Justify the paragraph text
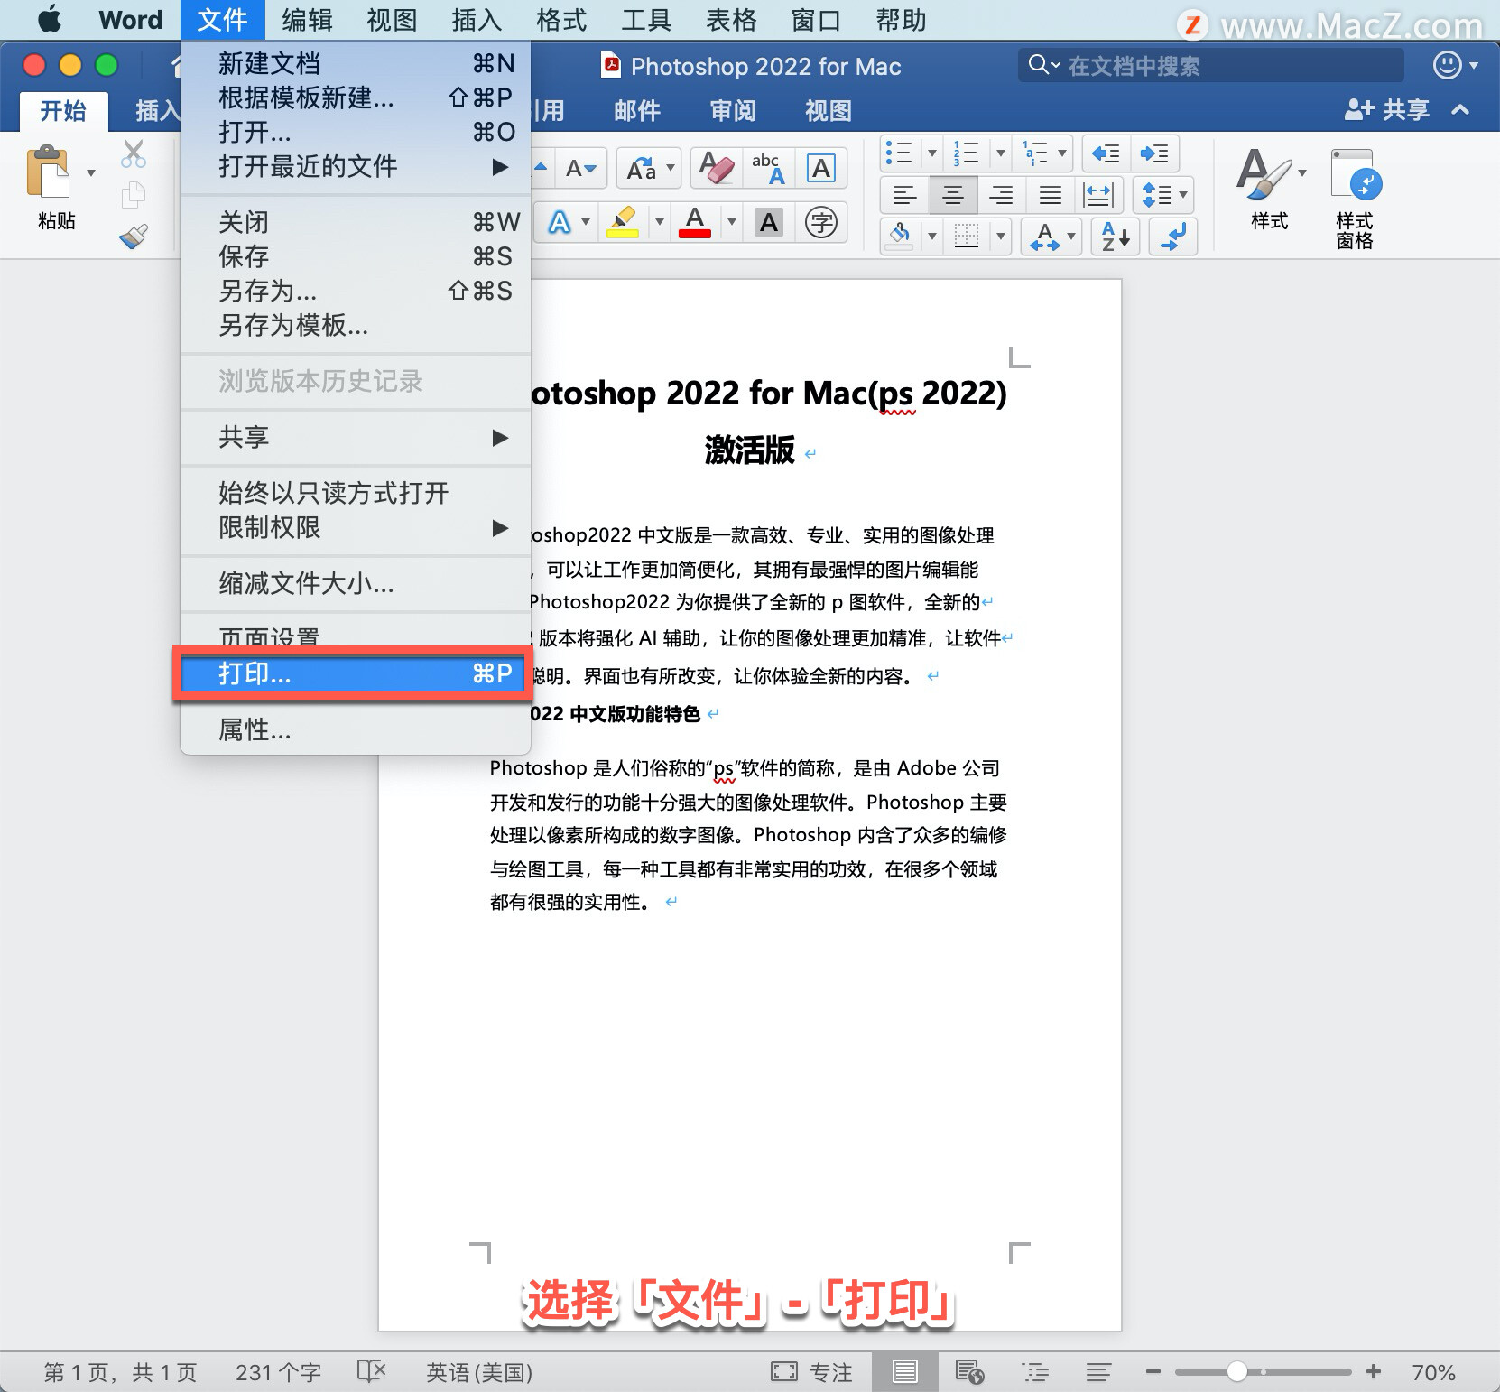This screenshot has width=1500, height=1392. pyautogui.click(x=1050, y=195)
